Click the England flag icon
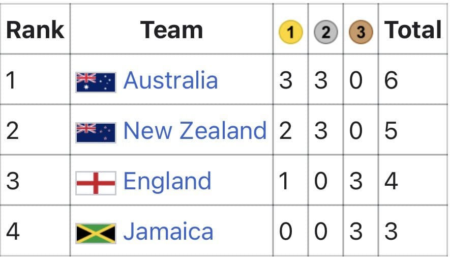 click(96, 183)
